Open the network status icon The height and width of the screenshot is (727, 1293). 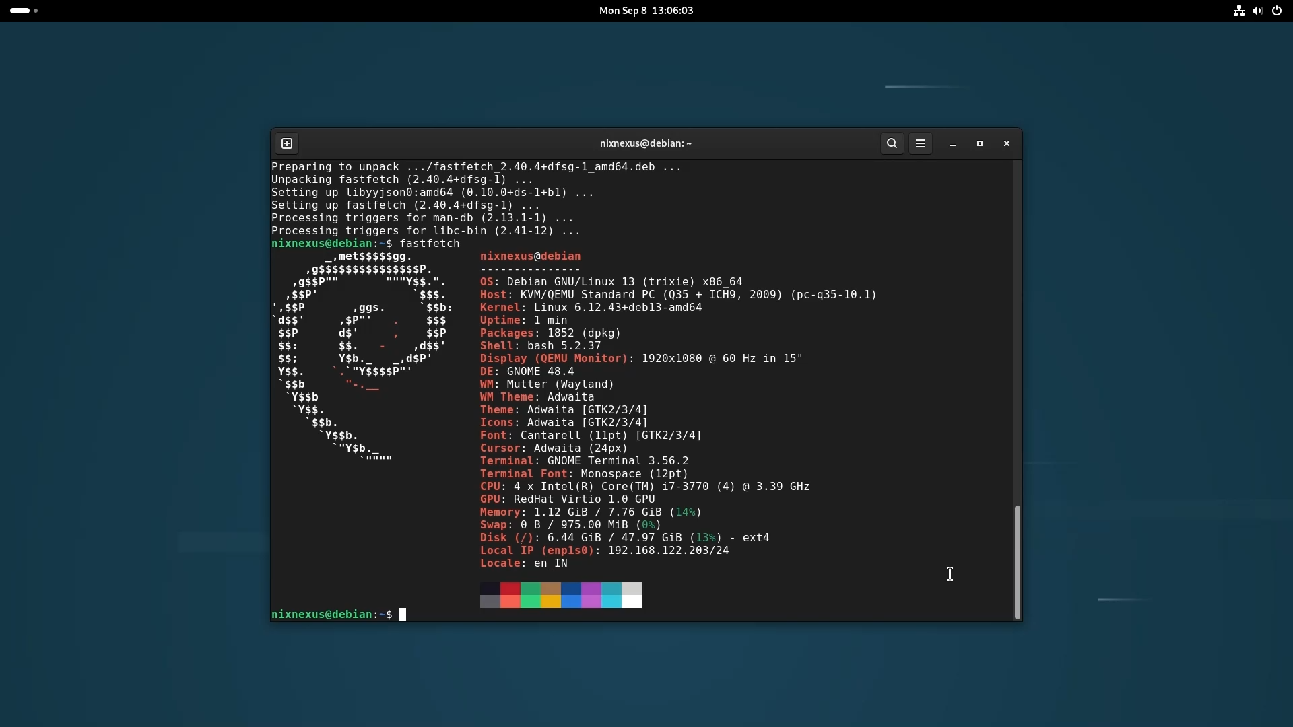[1239, 11]
